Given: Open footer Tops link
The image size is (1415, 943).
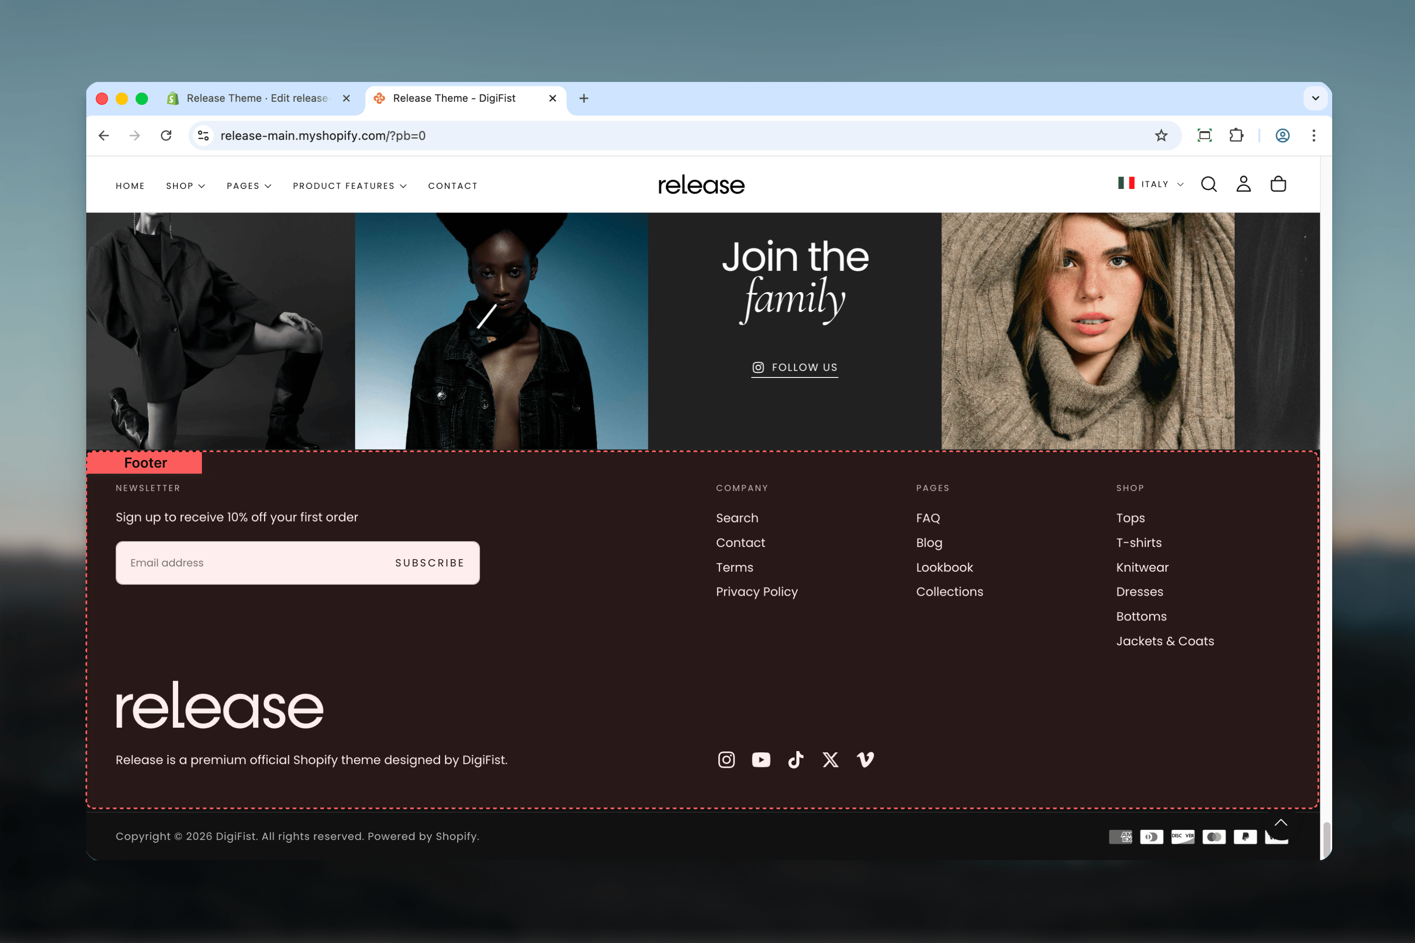Looking at the screenshot, I should pyautogui.click(x=1130, y=518).
